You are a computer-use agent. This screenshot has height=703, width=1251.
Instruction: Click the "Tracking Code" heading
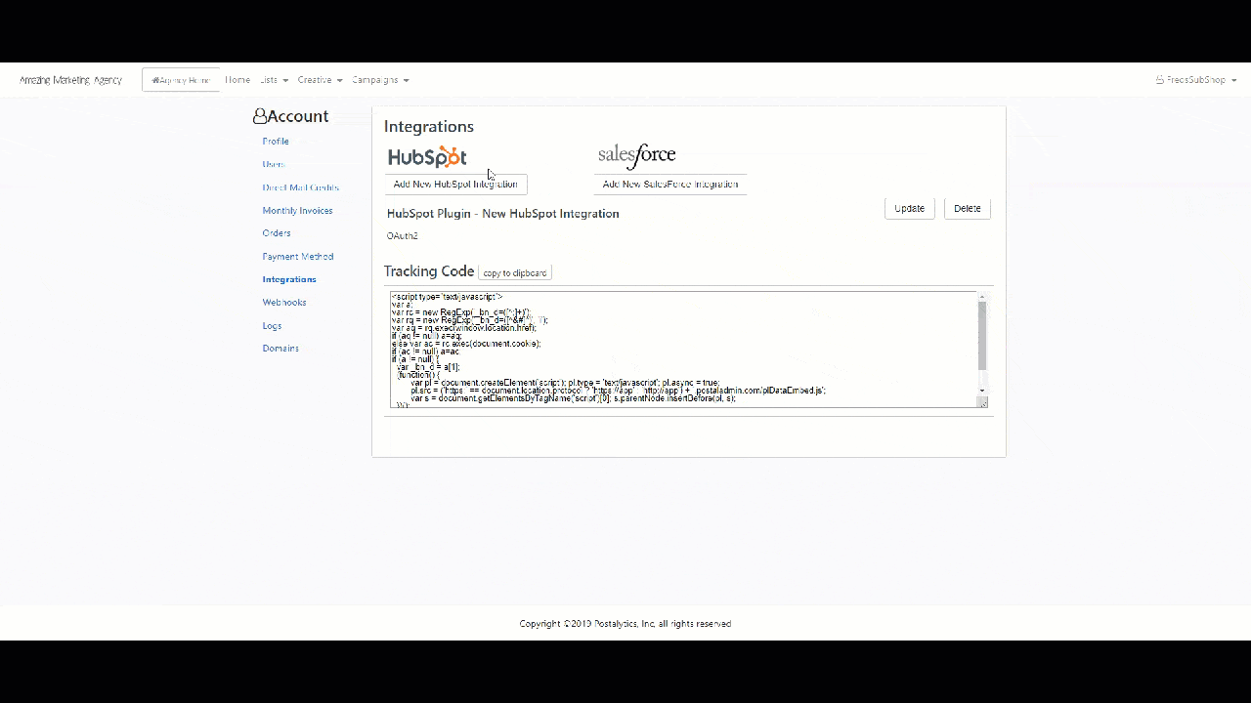tap(429, 271)
